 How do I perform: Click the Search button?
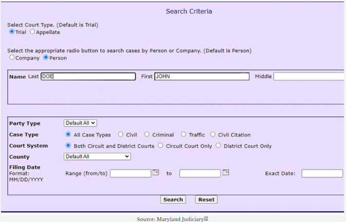coord(173,199)
